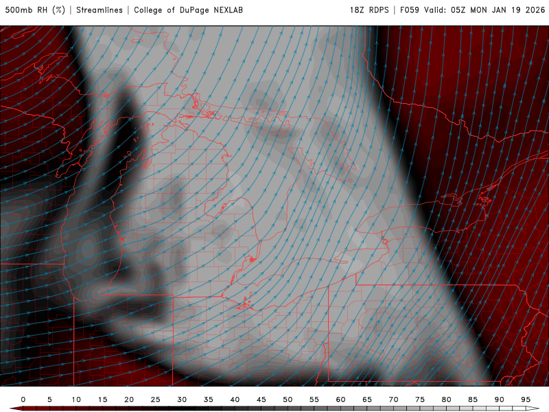Viewport: 549px width, 412px height.
Task: Click the "45" label on the color scale
Action: point(261,400)
